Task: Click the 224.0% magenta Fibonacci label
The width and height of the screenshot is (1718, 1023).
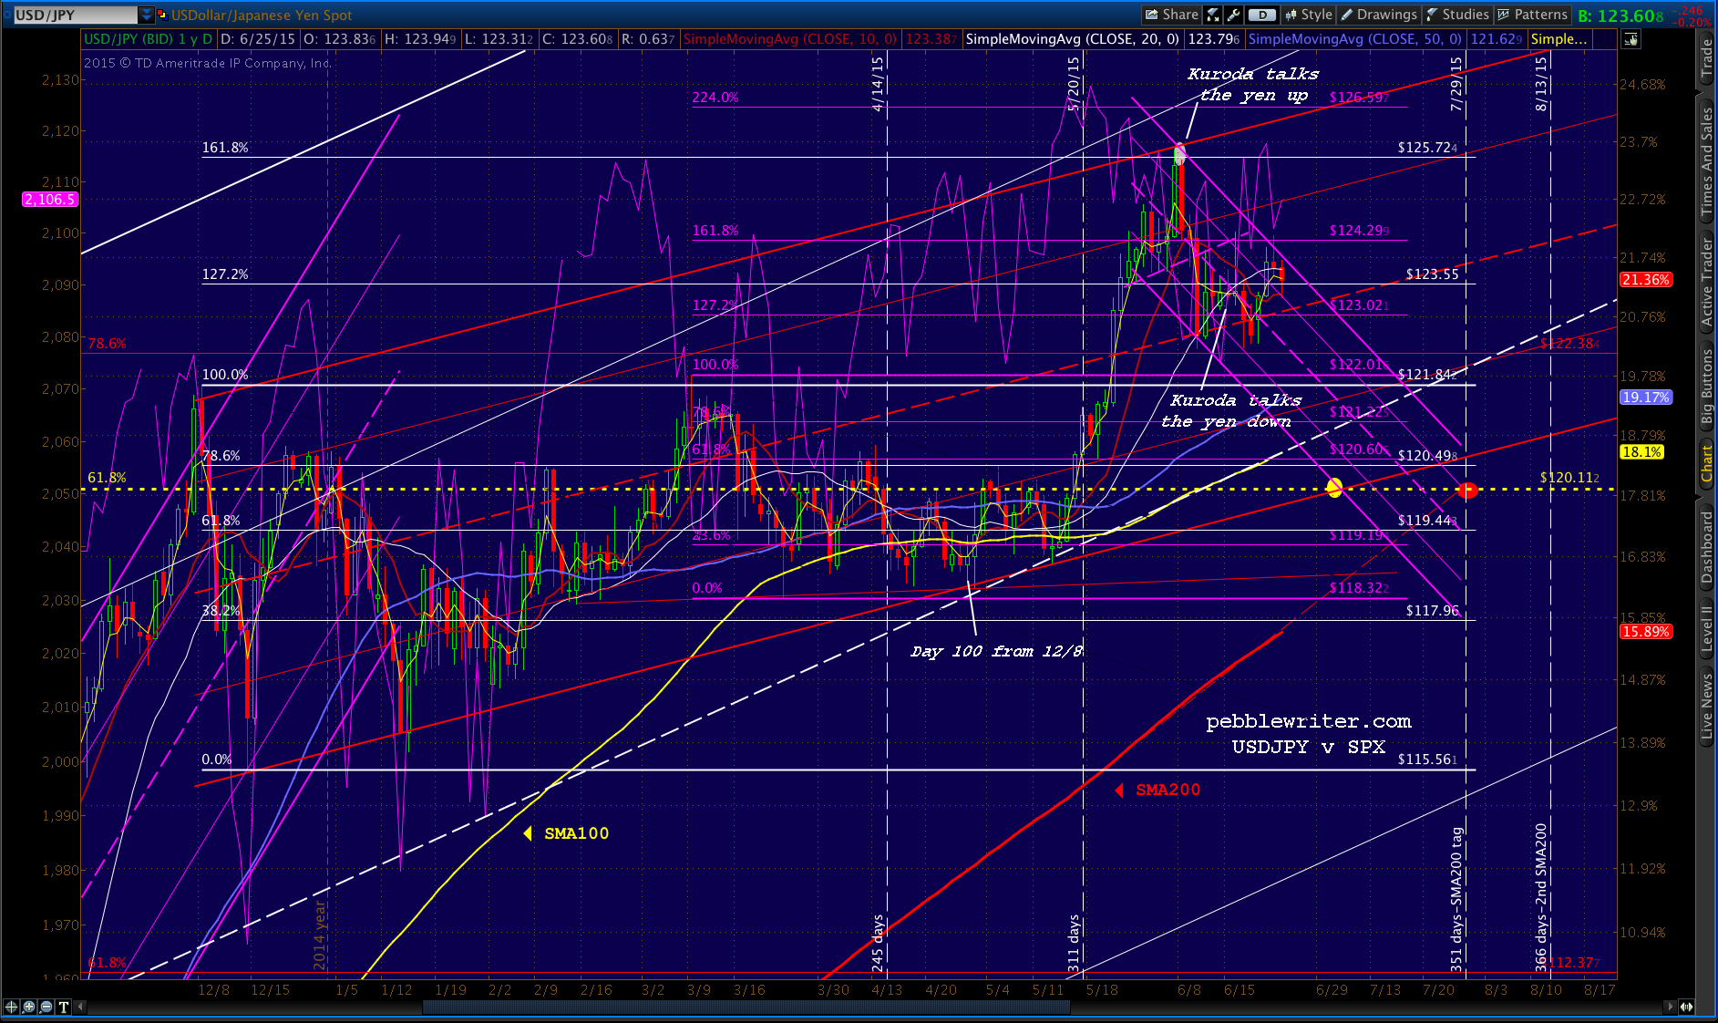Action: pos(715,98)
